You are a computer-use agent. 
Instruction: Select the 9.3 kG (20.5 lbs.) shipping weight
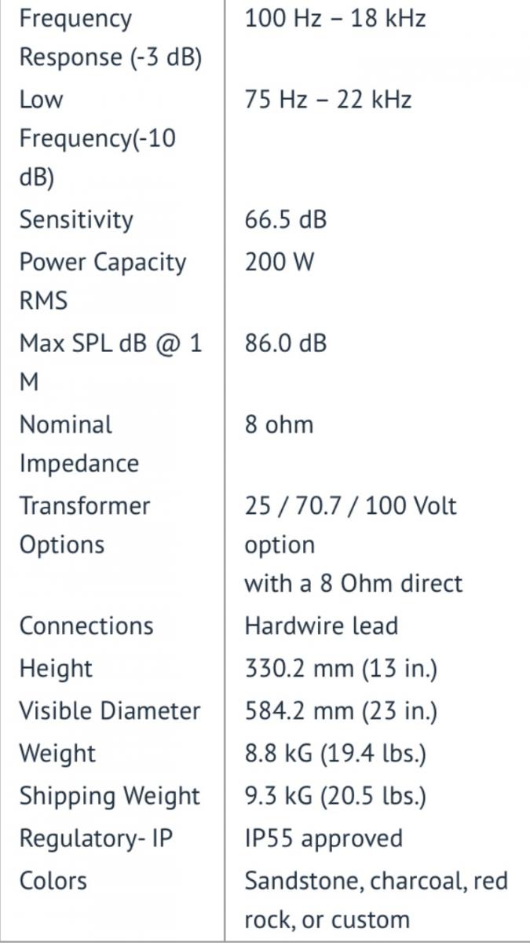(335, 796)
